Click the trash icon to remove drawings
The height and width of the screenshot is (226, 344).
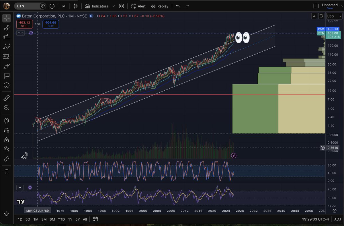[7, 172]
